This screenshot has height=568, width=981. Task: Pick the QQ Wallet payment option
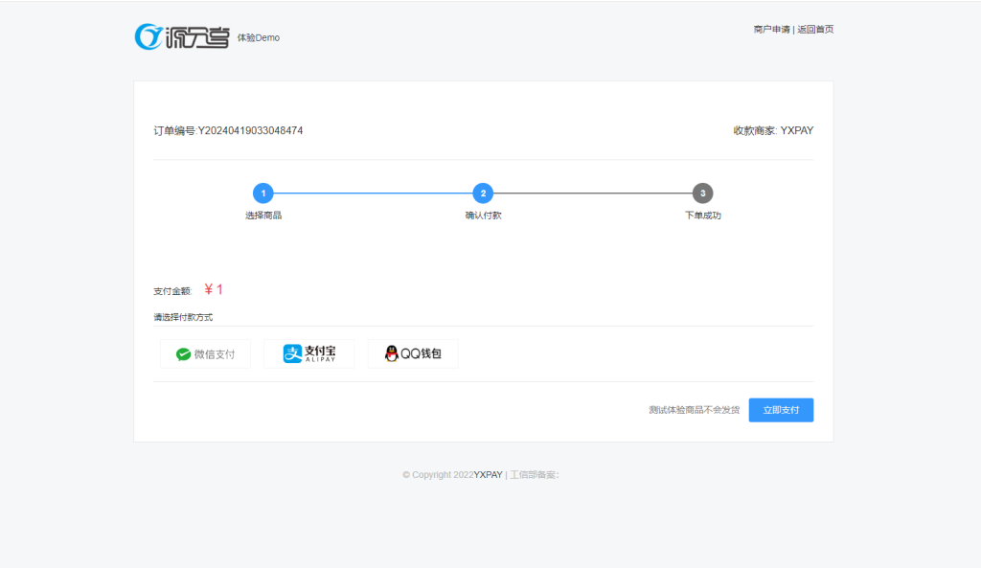[413, 353]
